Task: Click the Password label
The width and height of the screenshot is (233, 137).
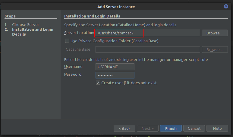Action: [x=73, y=74]
